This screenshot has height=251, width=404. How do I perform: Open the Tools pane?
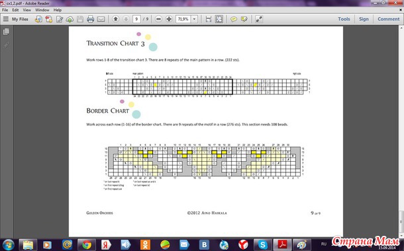(x=344, y=19)
